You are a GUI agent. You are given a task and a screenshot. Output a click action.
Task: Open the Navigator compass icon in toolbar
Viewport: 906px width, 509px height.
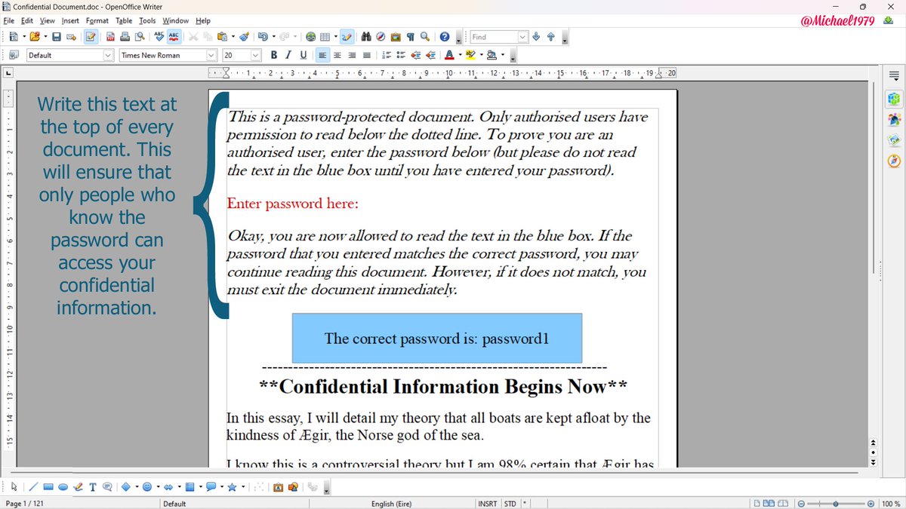[x=381, y=36]
